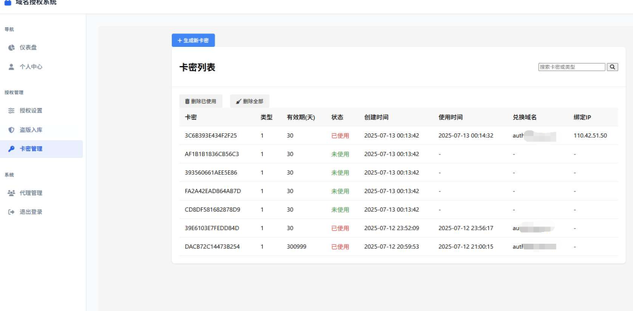Select card key AF1B1B1836CB56C3
Screen dimensions: 633x311
click(212, 154)
